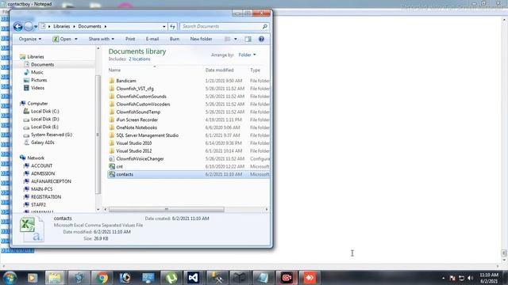Expand the Open button dropdown arrow
This screenshot has width=508, height=285.
[76, 39]
